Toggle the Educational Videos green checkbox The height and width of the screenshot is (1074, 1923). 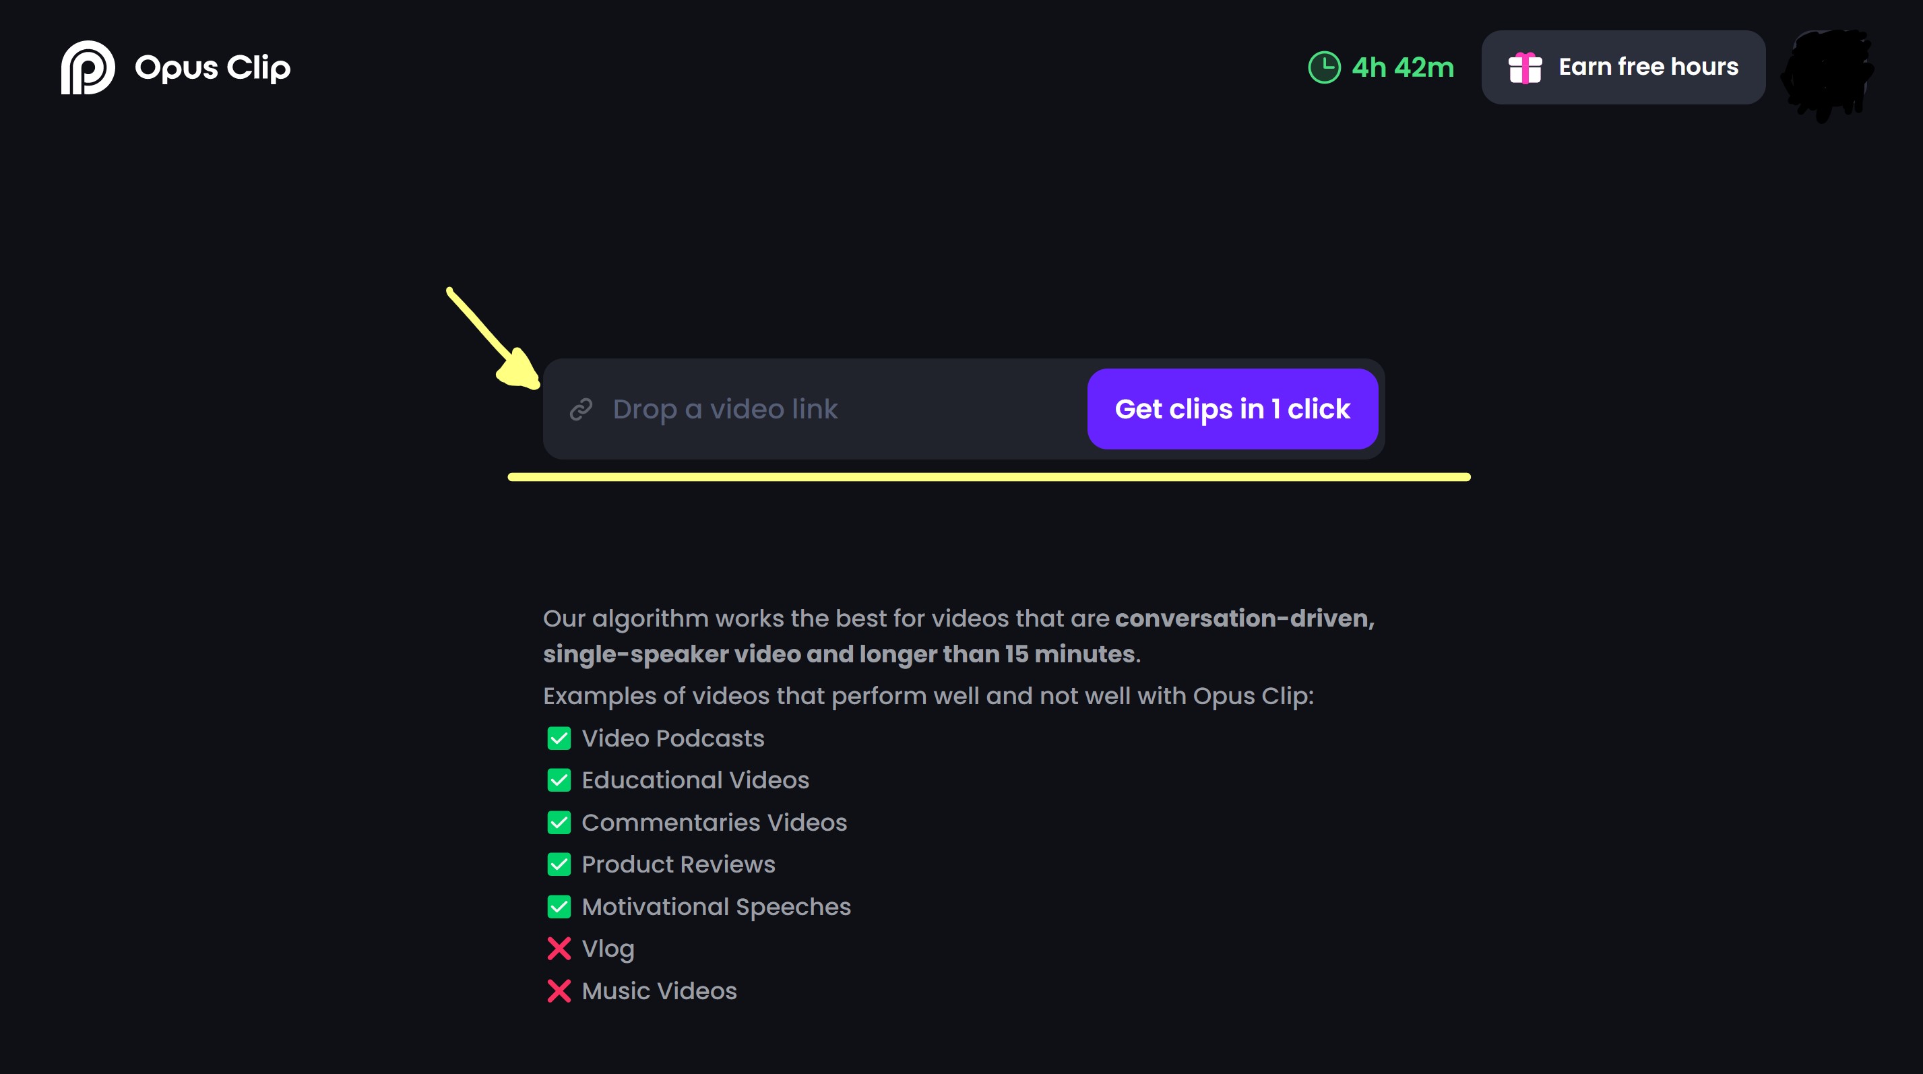pos(556,780)
